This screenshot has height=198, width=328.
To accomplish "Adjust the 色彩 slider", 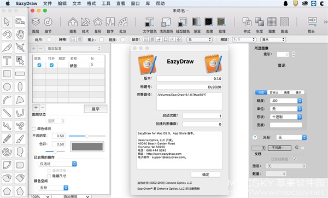I will (55, 152).
